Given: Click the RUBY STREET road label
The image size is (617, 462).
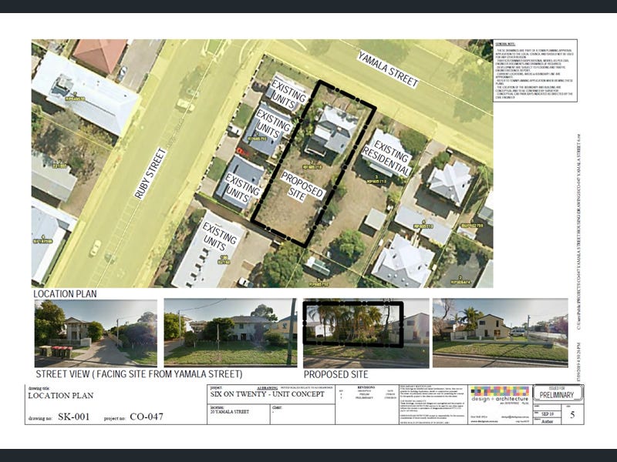Looking at the screenshot, I should pos(150,173).
